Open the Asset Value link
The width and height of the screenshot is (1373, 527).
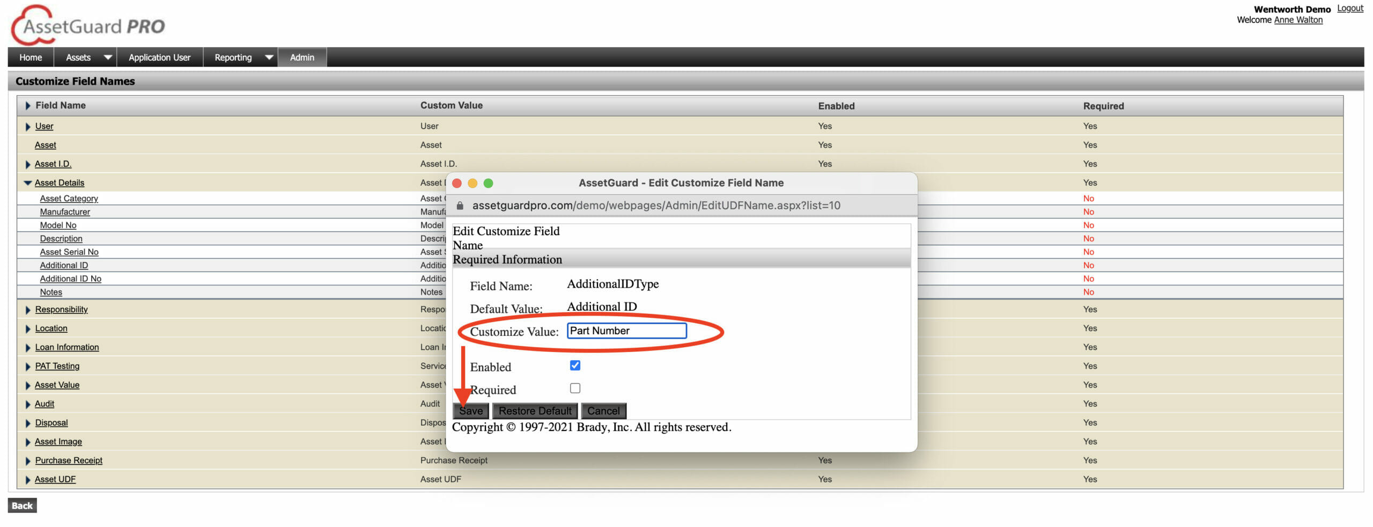[57, 385]
